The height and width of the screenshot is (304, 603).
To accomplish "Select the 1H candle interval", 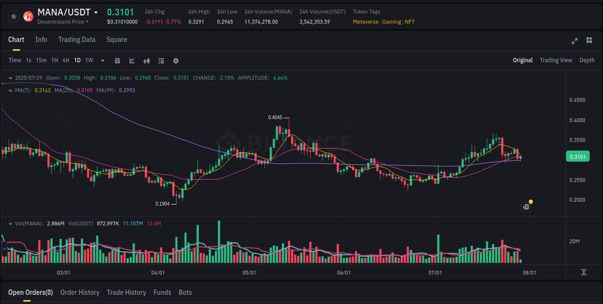I will pos(54,60).
